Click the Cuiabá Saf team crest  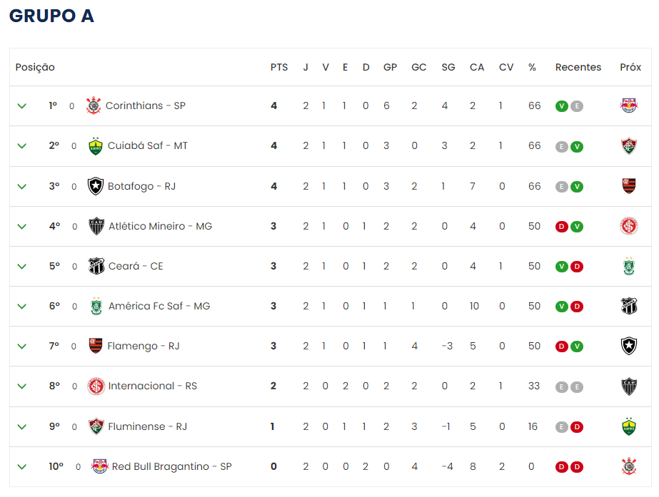(96, 145)
